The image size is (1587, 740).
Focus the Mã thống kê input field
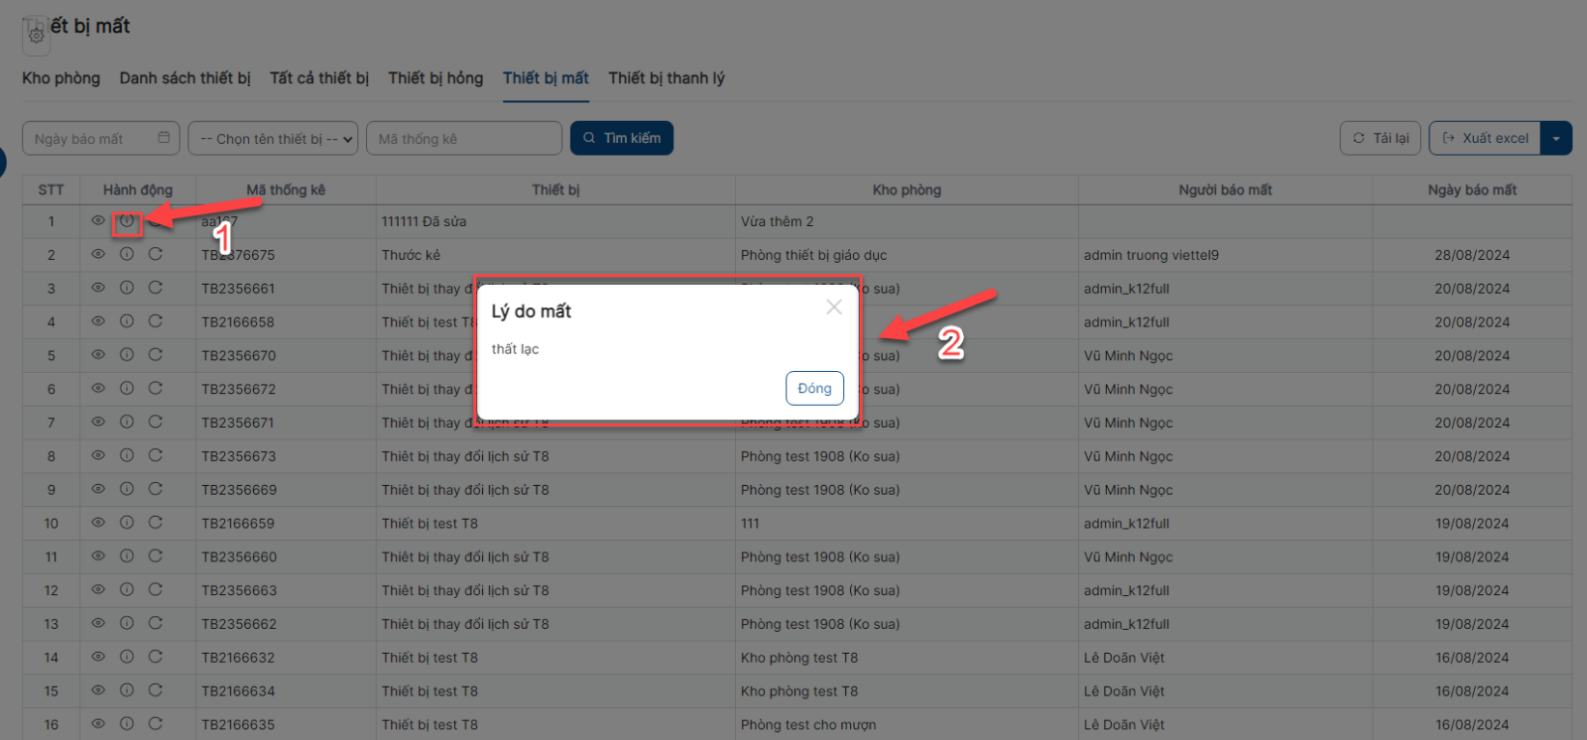[x=463, y=139]
